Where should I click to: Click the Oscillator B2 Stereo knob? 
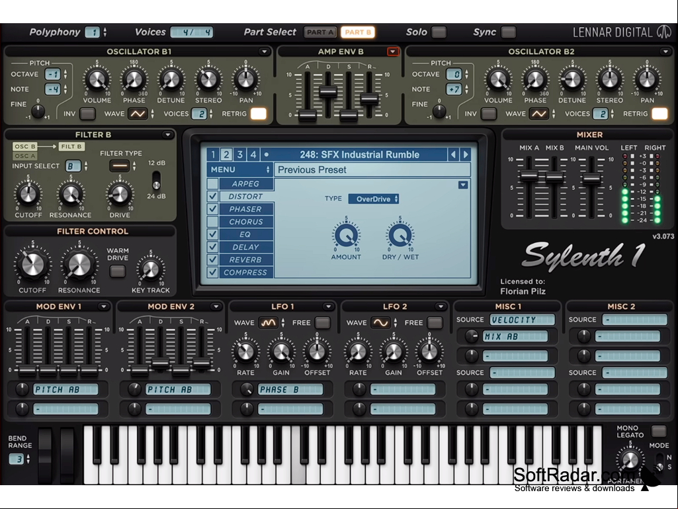(x=610, y=79)
